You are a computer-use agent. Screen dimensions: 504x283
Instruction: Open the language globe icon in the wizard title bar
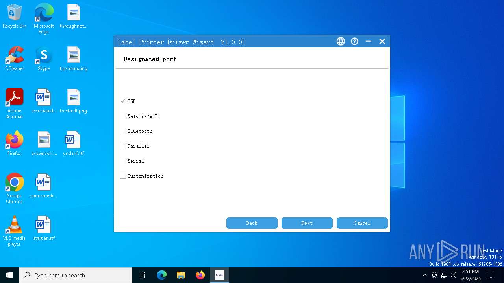click(341, 41)
